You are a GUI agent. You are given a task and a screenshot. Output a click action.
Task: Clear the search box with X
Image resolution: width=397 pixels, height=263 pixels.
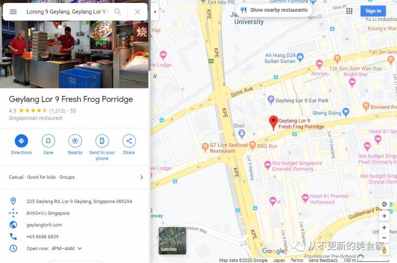(x=137, y=11)
